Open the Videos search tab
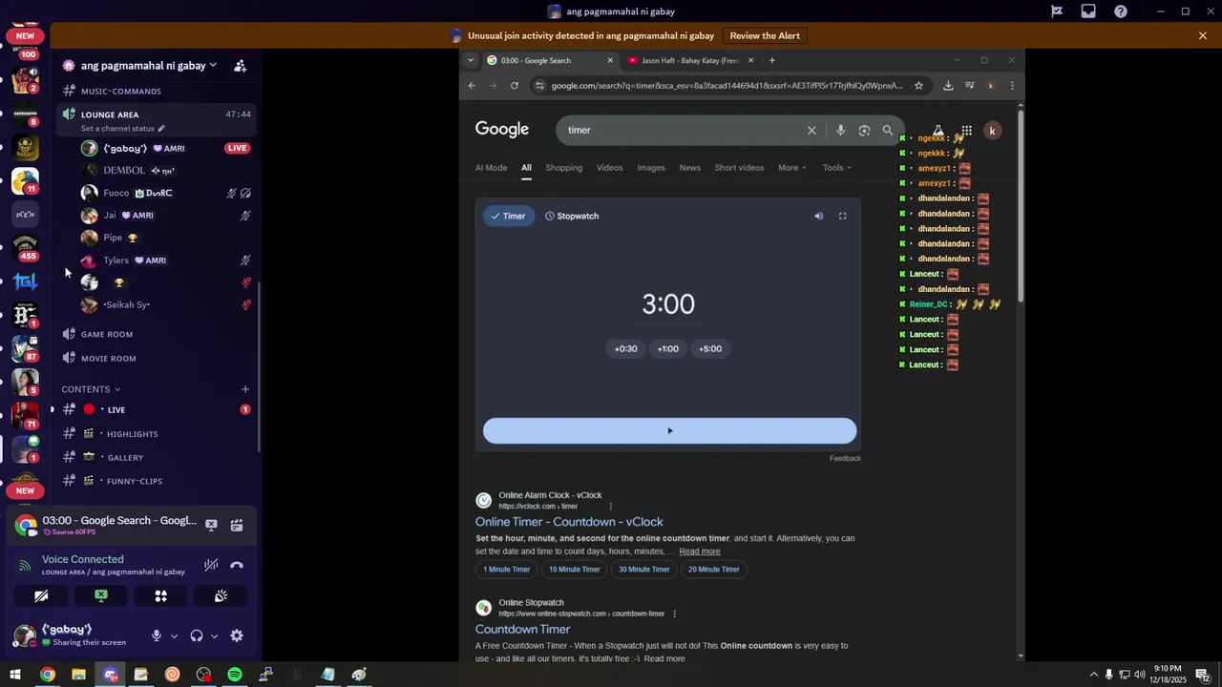The image size is (1222, 687). 609,168
